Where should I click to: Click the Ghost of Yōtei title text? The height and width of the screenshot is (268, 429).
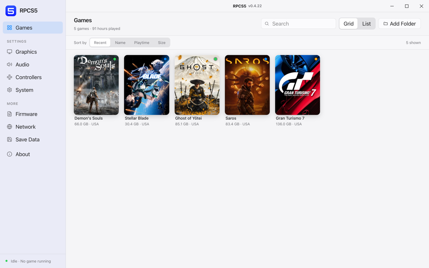189,118
